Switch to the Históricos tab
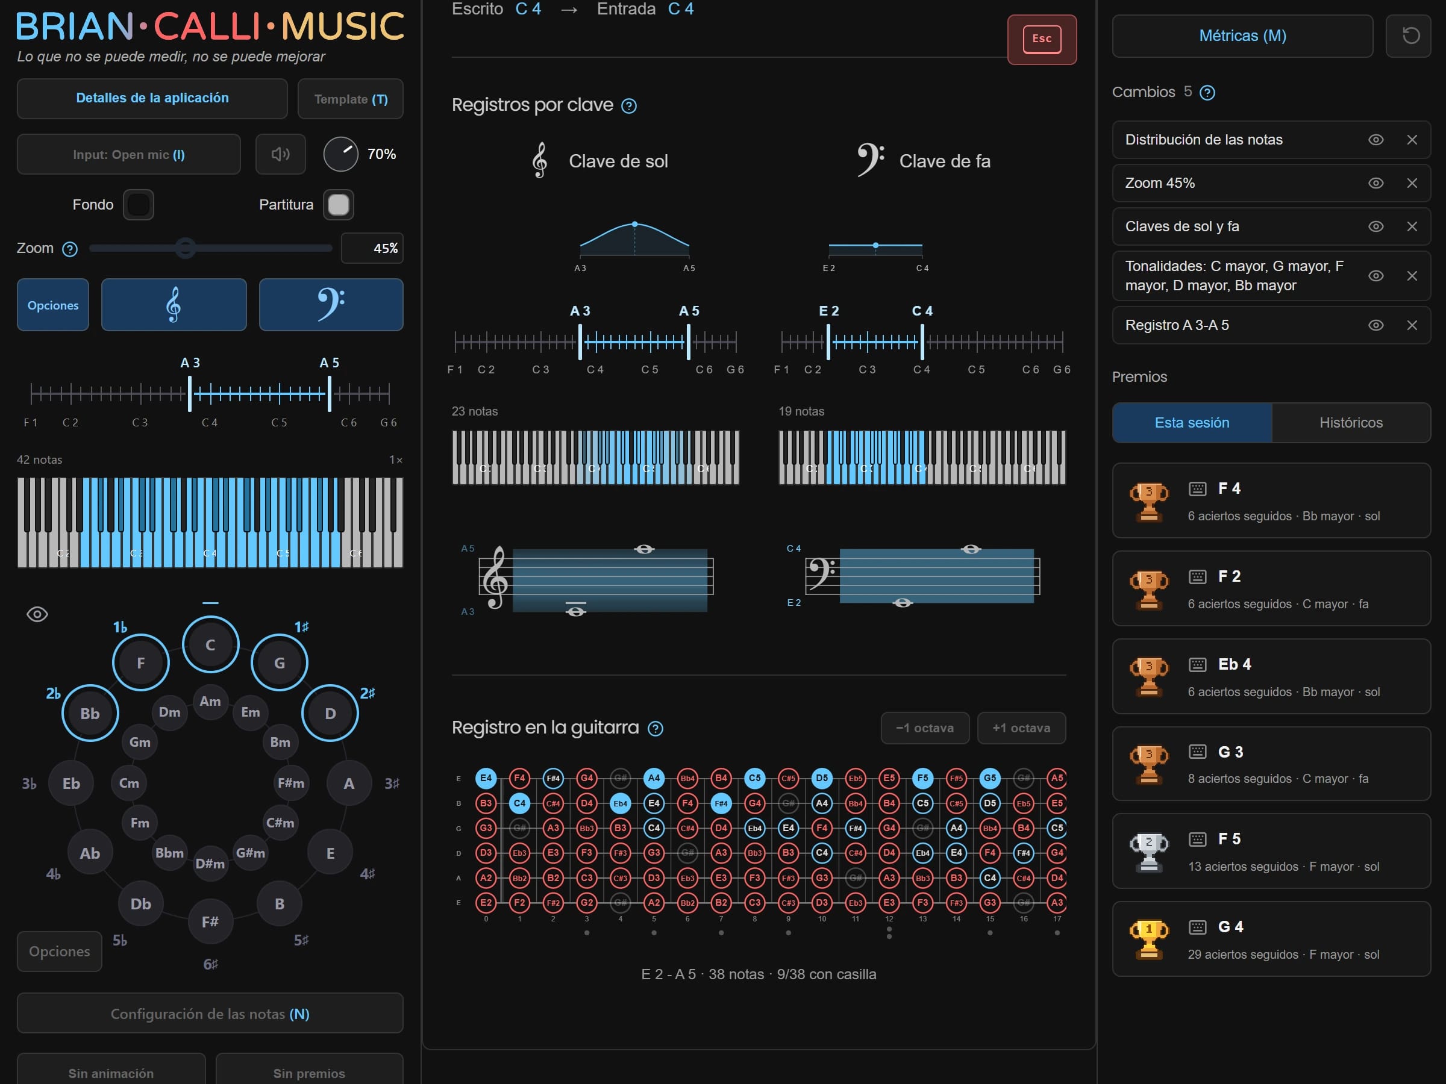 [x=1351, y=423]
